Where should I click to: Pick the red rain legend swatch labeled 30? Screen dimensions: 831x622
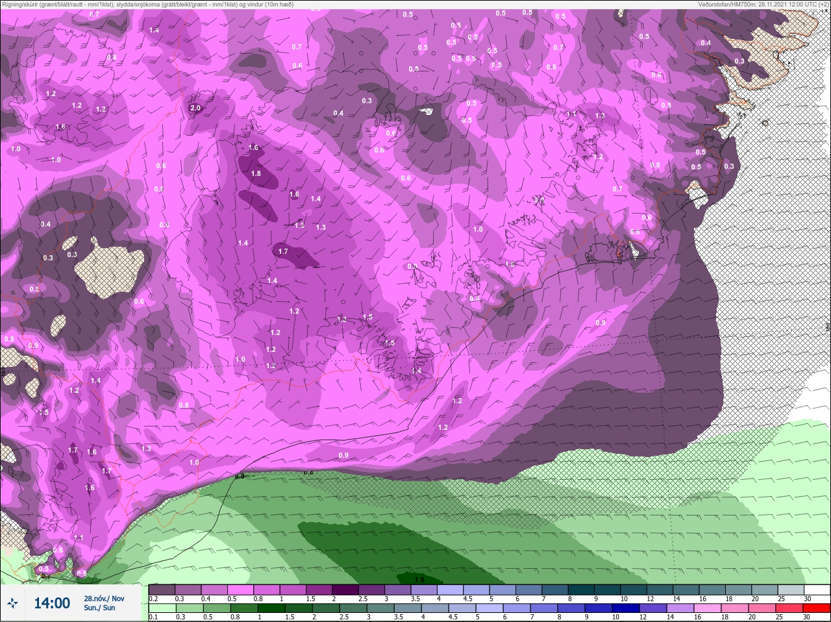pos(816,608)
